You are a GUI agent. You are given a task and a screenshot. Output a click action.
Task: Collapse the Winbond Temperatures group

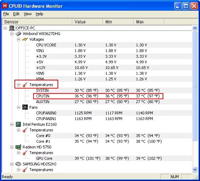point(18,85)
